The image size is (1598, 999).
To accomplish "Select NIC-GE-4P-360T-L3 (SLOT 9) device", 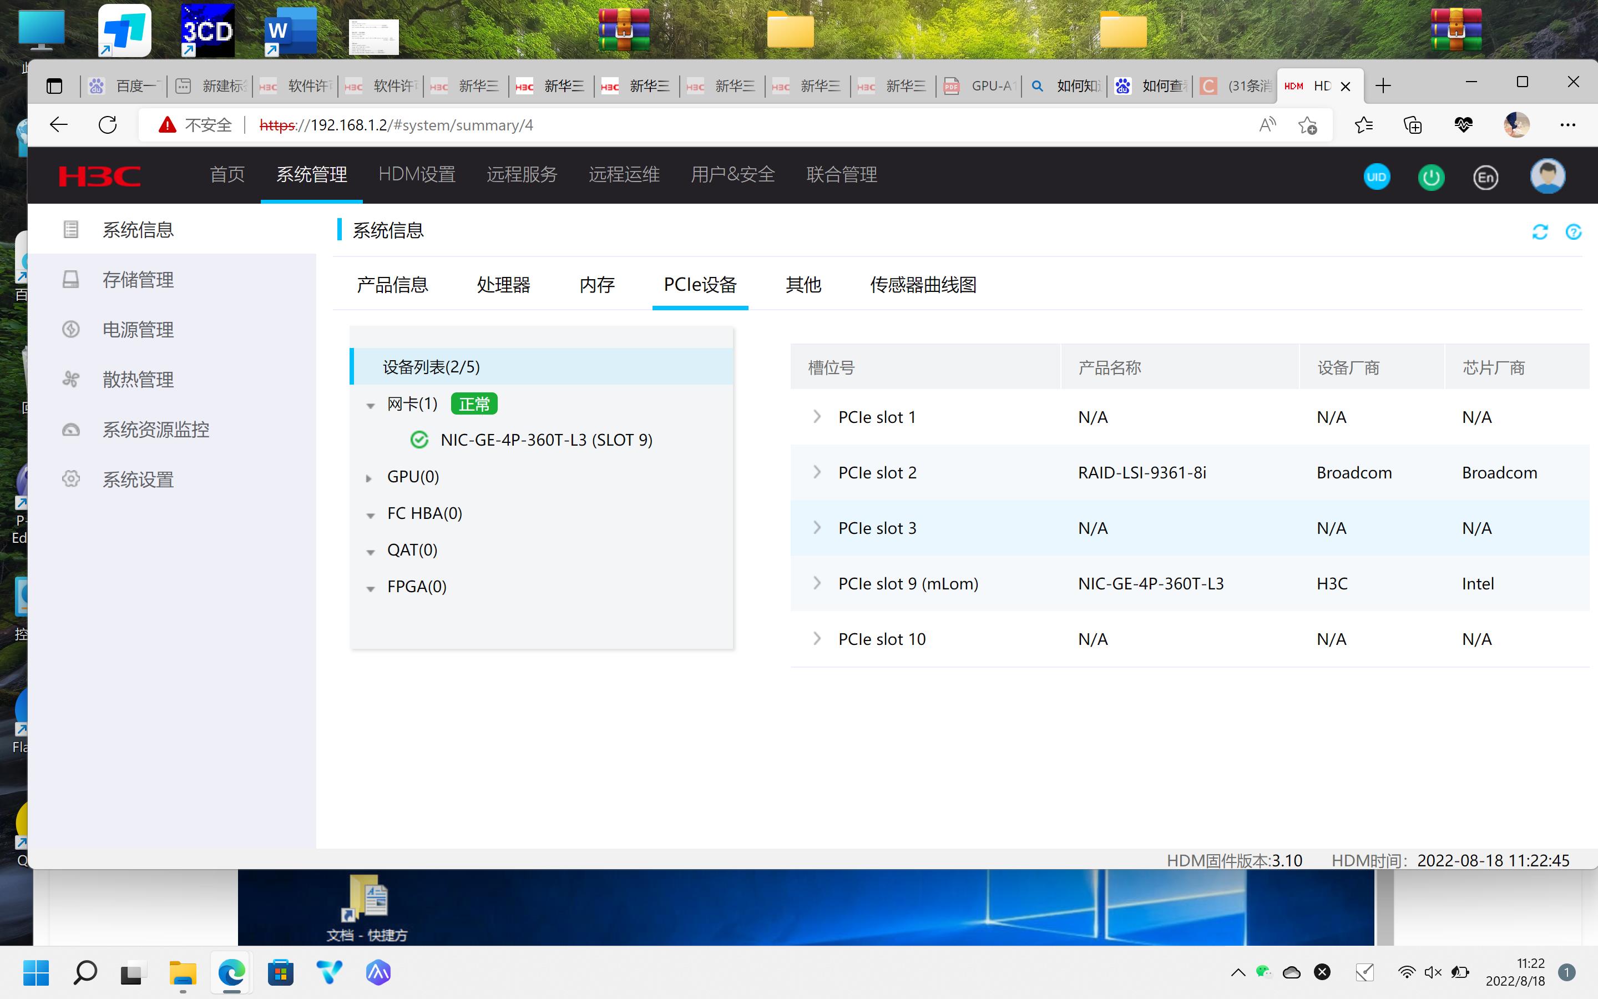I will pyautogui.click(x=546, y=440).
